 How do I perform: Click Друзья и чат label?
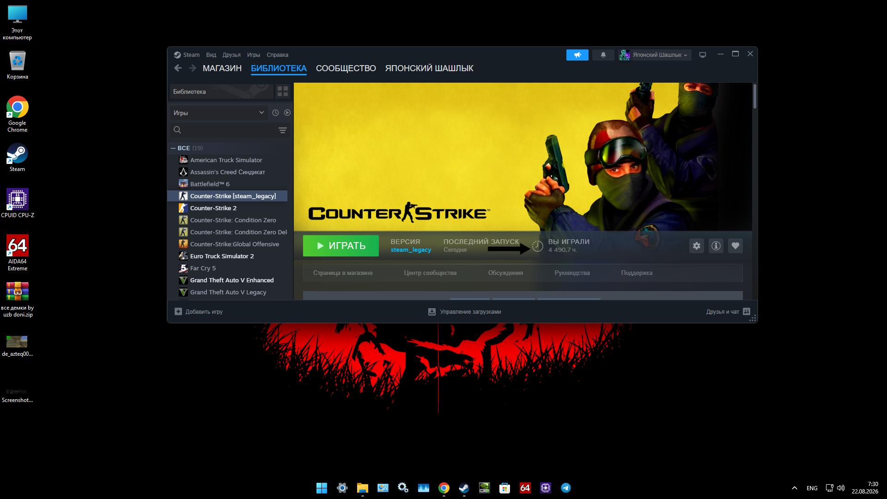(x=723, y=312)
